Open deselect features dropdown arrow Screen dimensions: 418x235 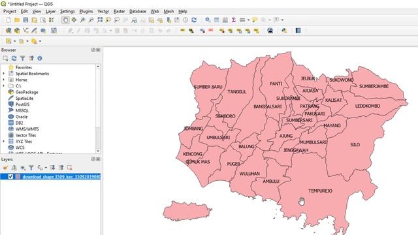[x=40, y=41]
